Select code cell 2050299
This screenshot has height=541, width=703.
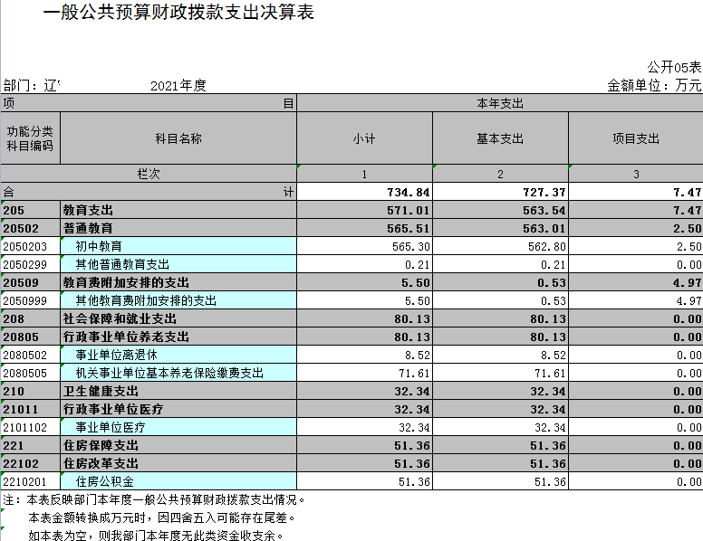coord(30,264)
